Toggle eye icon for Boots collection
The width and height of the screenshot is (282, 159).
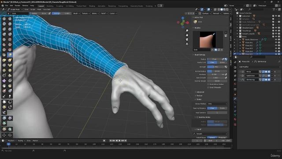(x=276, y=37)
